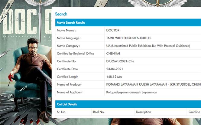Screen dimensions: 201x125
Task: Click the DOCTOR movie poster image
Action: click(26, 62)
